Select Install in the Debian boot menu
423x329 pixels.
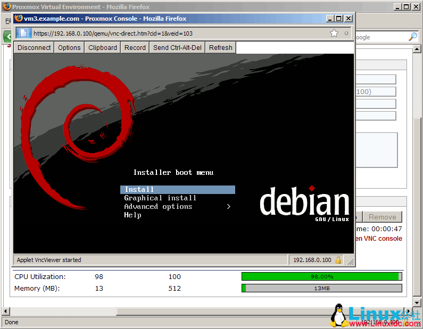click(139, 190)
